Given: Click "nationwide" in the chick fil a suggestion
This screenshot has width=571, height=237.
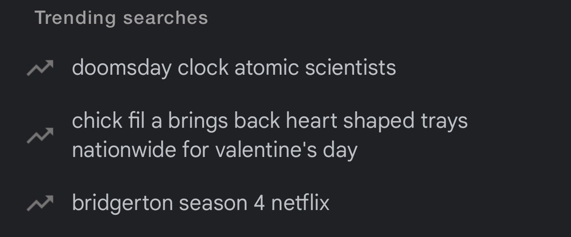Looking at the screenshot, I should pyautogui.click(x=124, y=150).
